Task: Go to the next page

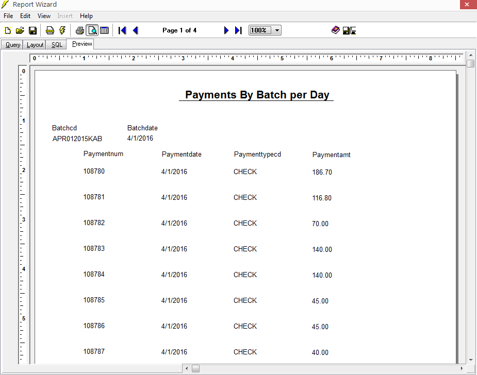Action: coord(226,30)
